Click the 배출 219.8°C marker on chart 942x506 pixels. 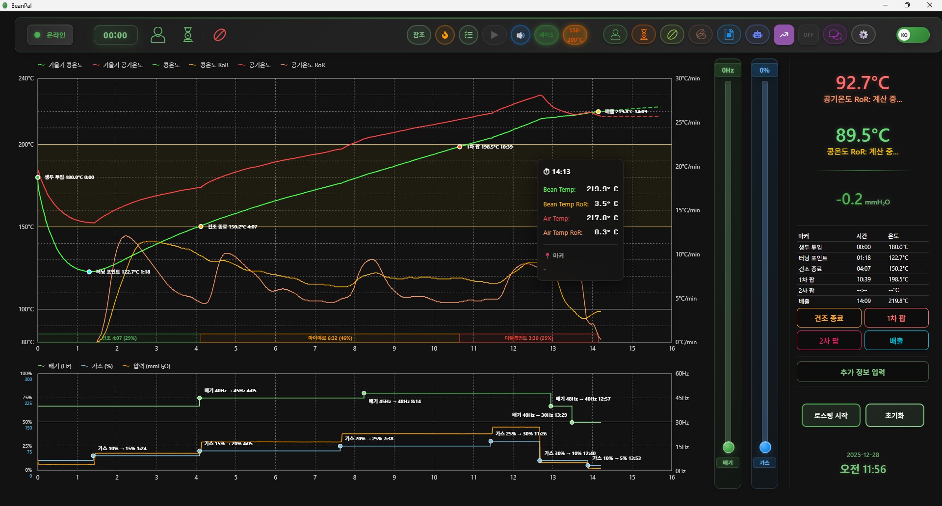598,112
